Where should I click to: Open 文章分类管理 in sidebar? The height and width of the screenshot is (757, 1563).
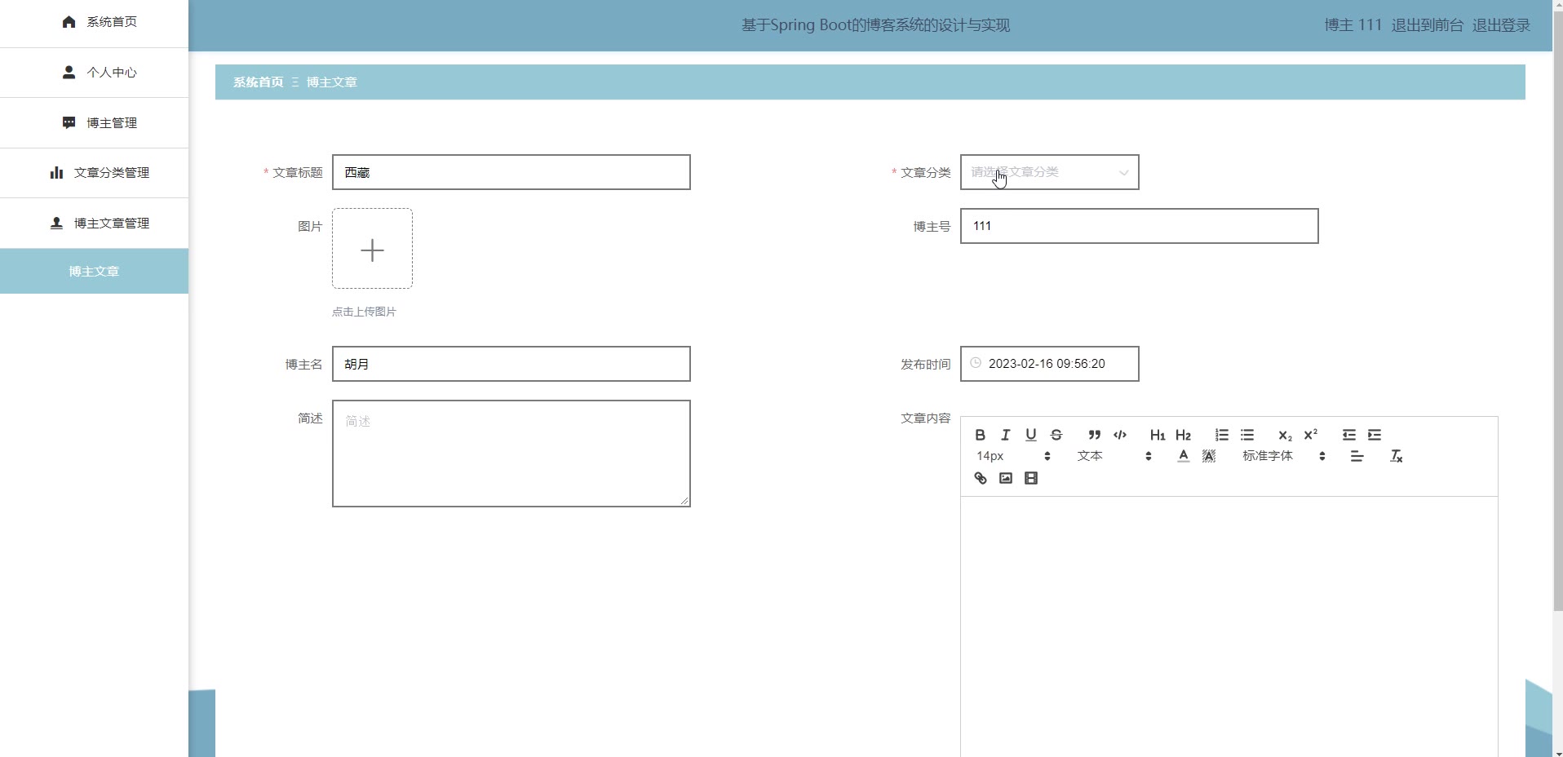(94, 173)
